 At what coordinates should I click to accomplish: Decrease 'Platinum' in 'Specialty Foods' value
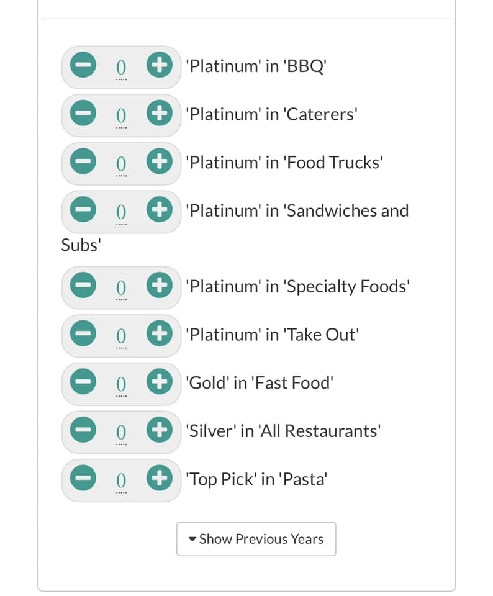[x=83, y=285]
